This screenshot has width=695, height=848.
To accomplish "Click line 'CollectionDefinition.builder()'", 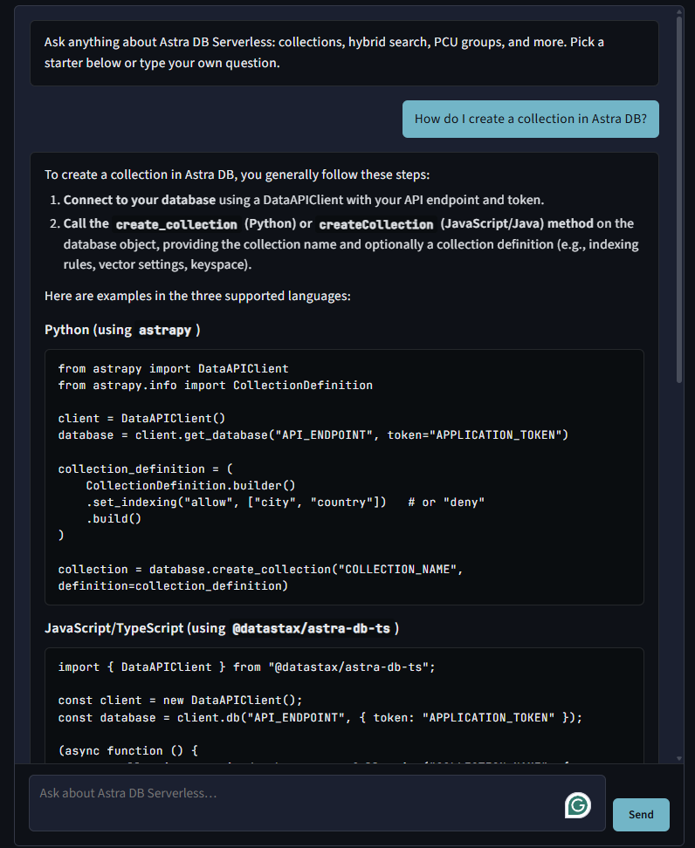I will [190, 486].
